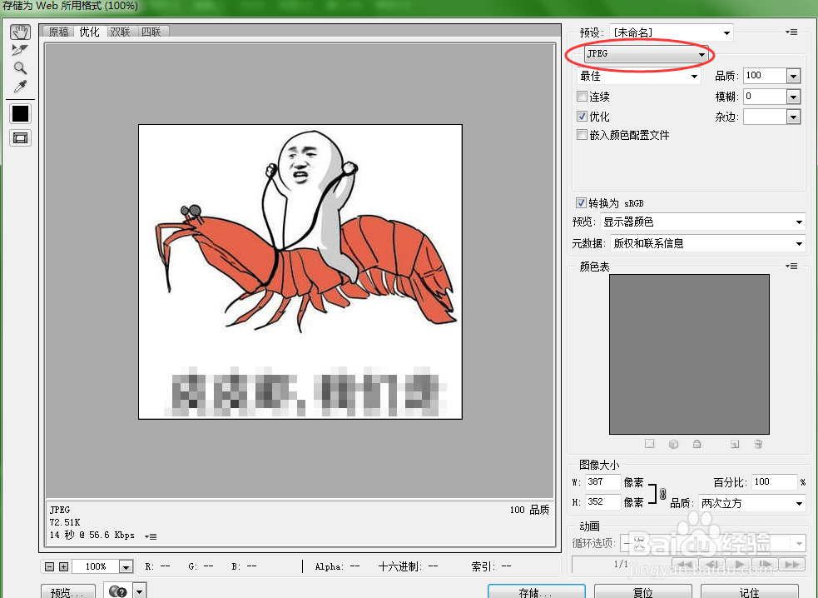Select the Slice Select tool
This screenshot has height=598, width=818.
19,48
